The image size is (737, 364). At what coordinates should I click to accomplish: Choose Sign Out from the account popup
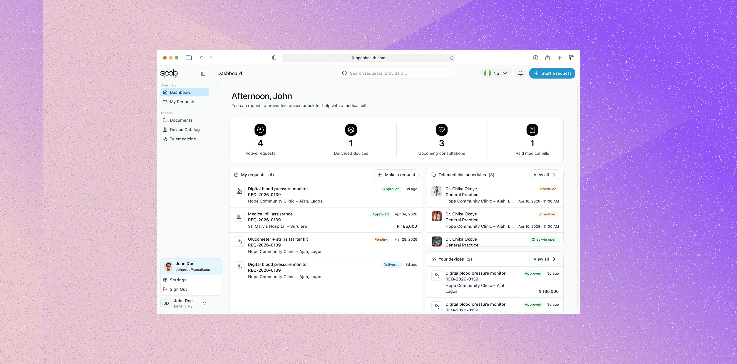(191, 289)
